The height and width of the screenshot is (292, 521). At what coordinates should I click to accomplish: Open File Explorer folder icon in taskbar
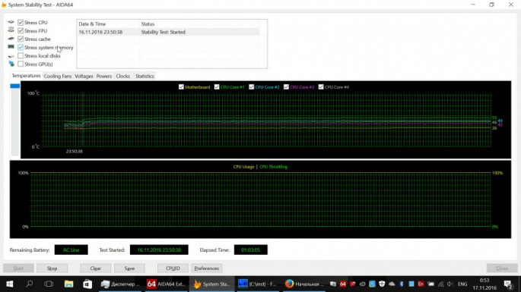tap(68, 284)
